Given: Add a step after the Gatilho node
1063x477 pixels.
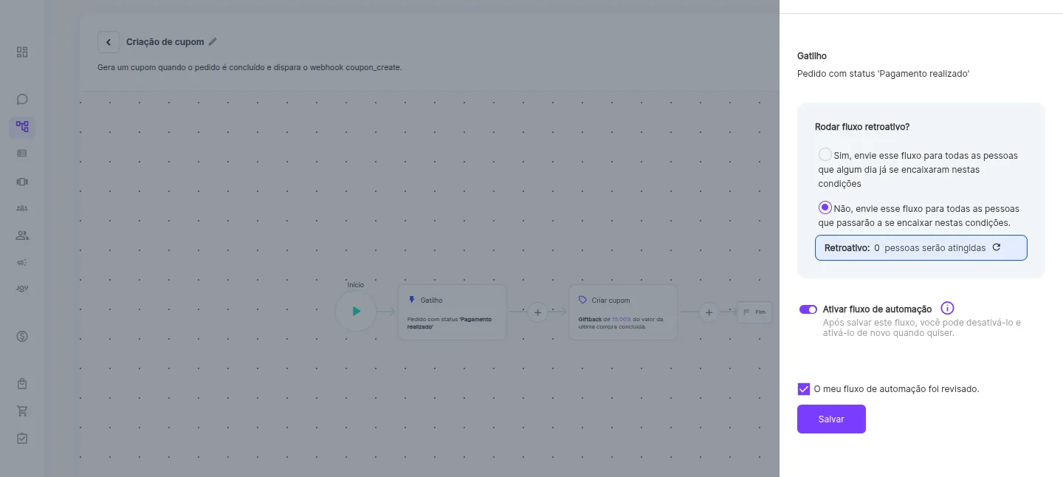Looking at the screenshot, I should click(x=537, y=312).
